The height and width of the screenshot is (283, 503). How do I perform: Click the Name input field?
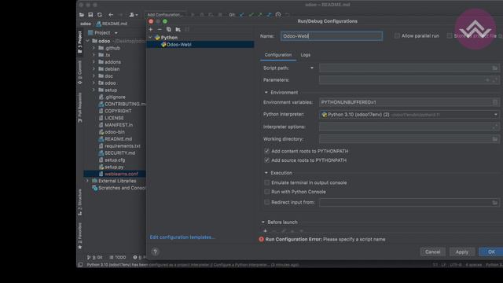tap(332, 36)
